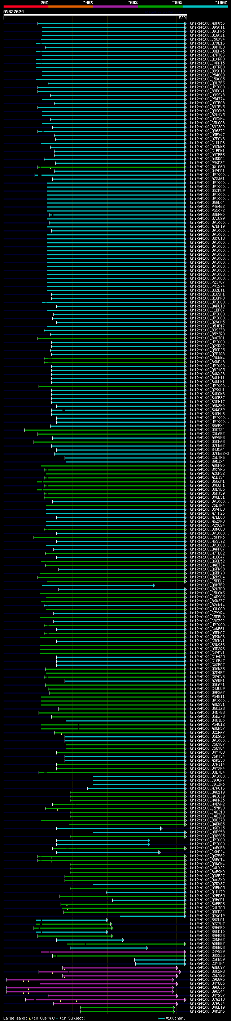Select the UniRef100_B2W7P9 label
This screenshot has height=1021, width=231.
tap(207, 589)
